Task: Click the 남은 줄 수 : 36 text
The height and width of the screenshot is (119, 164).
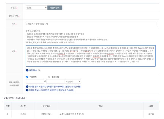Action: pos(35,70)
